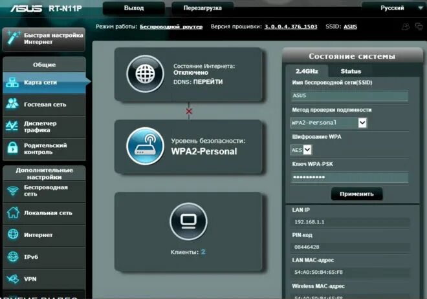Click the LAN house icon
The width and height of the screenshot is (427, 299).
[13, 212]
